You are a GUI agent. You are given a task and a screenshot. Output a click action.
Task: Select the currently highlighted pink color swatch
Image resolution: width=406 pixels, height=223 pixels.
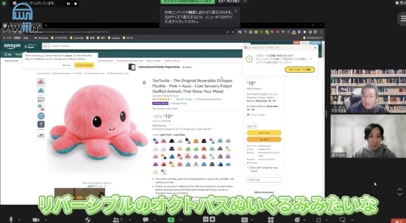(187, 156)
